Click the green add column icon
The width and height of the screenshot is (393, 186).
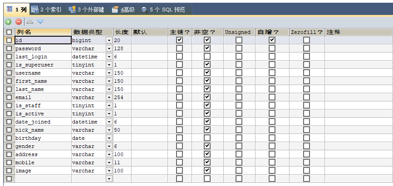(x=8, y=22)
